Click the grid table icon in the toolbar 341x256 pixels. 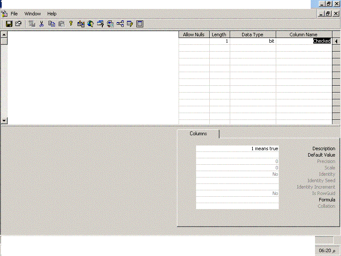click(x=140, y=24)
